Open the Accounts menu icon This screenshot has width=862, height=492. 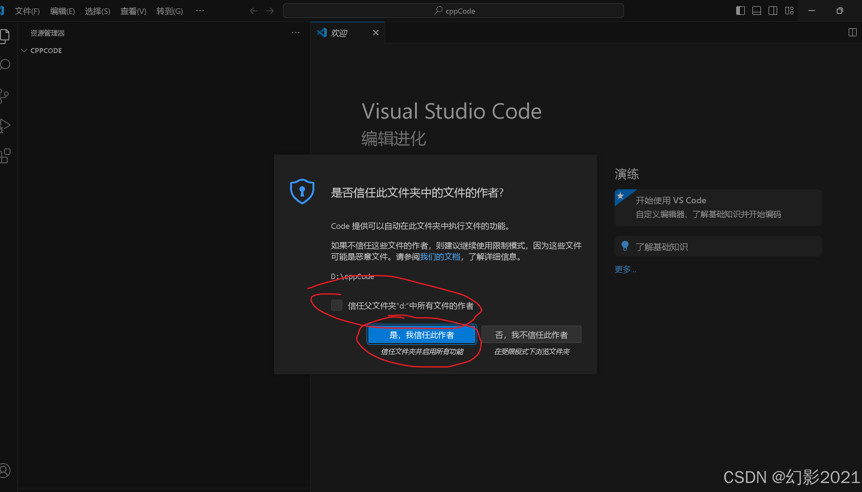[x=5, y=470]
